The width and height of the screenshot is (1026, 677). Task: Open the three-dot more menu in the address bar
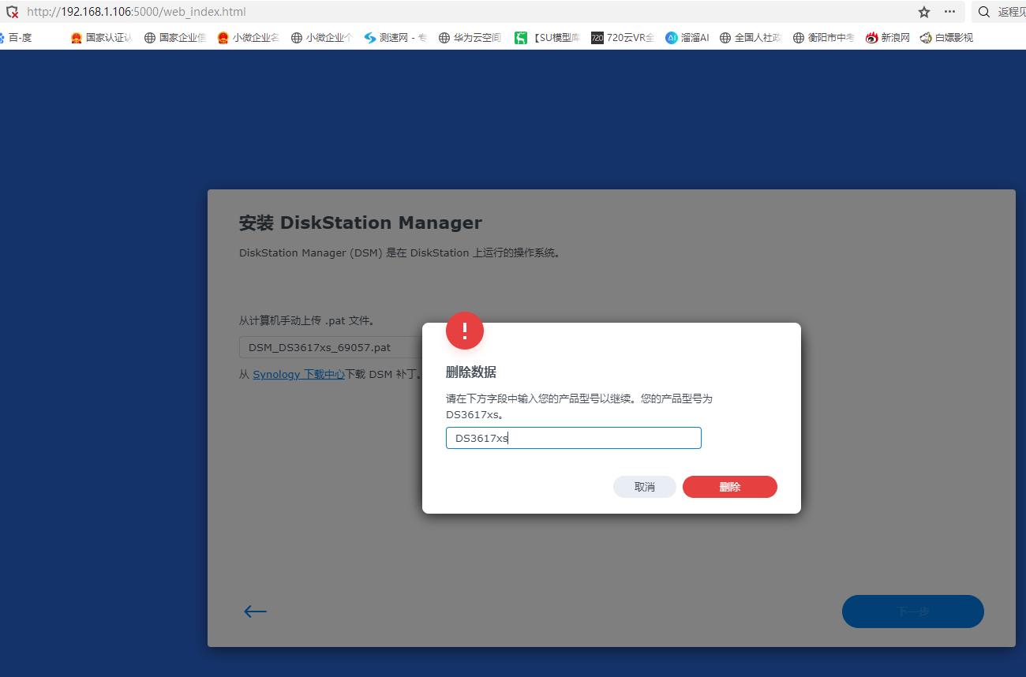pyautogui.click(x=949, y=12)
